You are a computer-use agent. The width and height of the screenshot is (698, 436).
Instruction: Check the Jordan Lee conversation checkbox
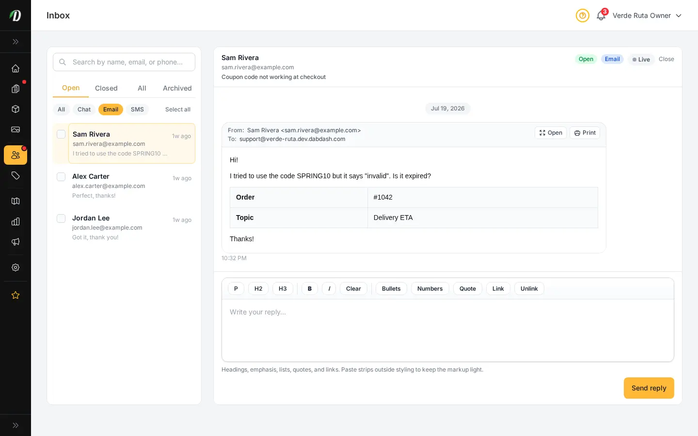pyautogui.click(x=61, y=218)
